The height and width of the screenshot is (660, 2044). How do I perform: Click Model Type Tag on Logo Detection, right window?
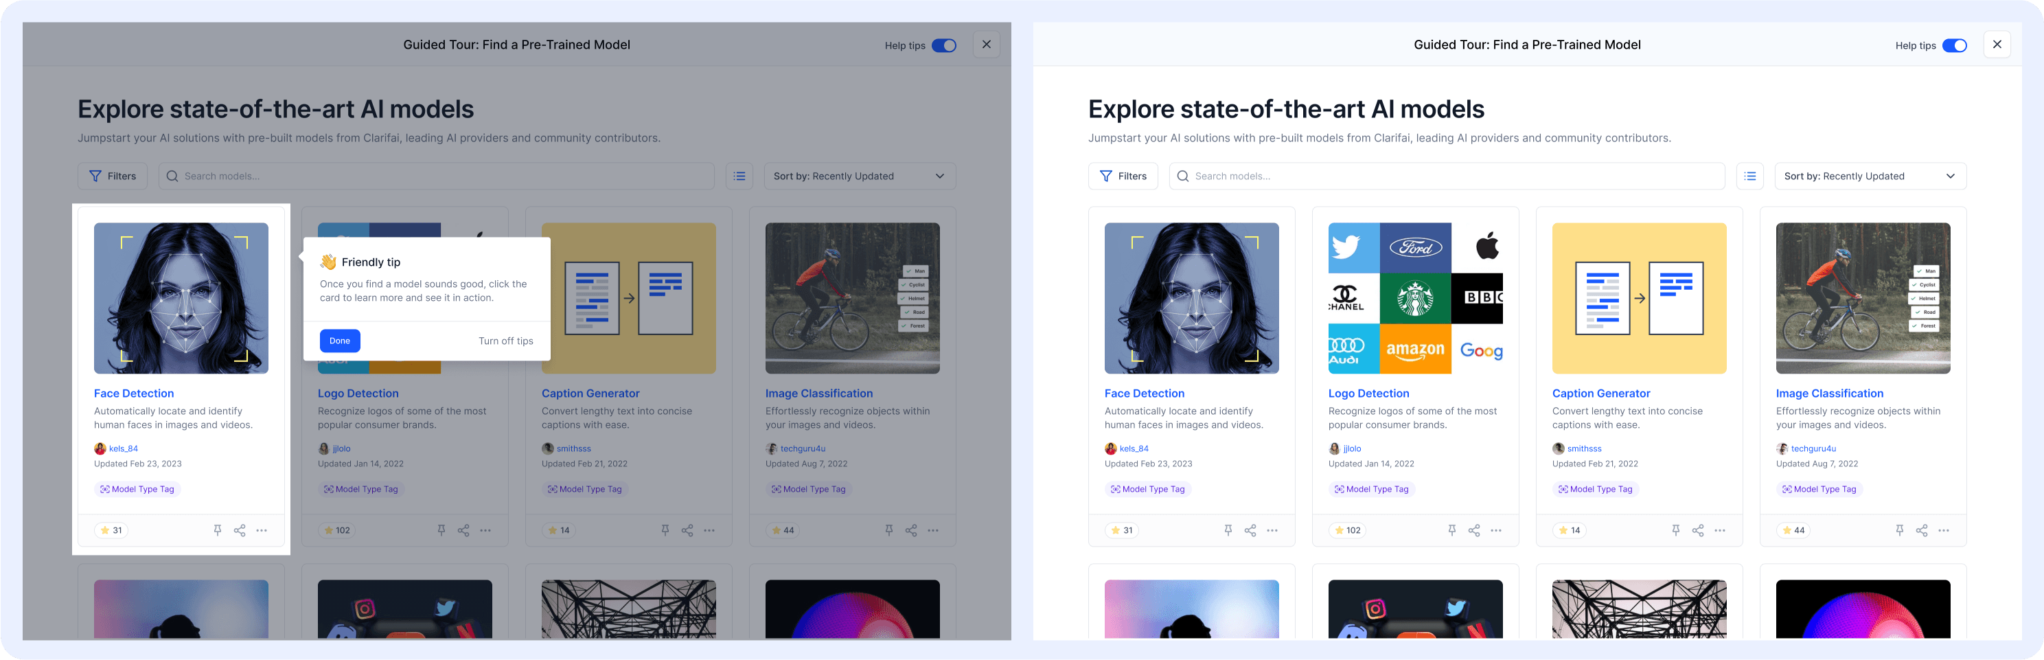[1372, 490]
